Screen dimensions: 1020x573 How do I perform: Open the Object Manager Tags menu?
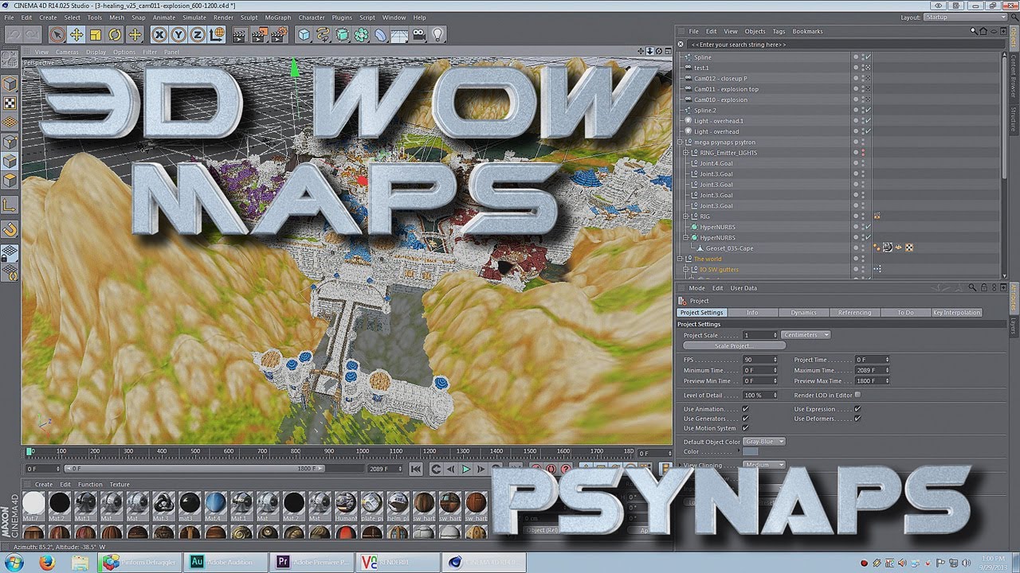tap(779, 31)
